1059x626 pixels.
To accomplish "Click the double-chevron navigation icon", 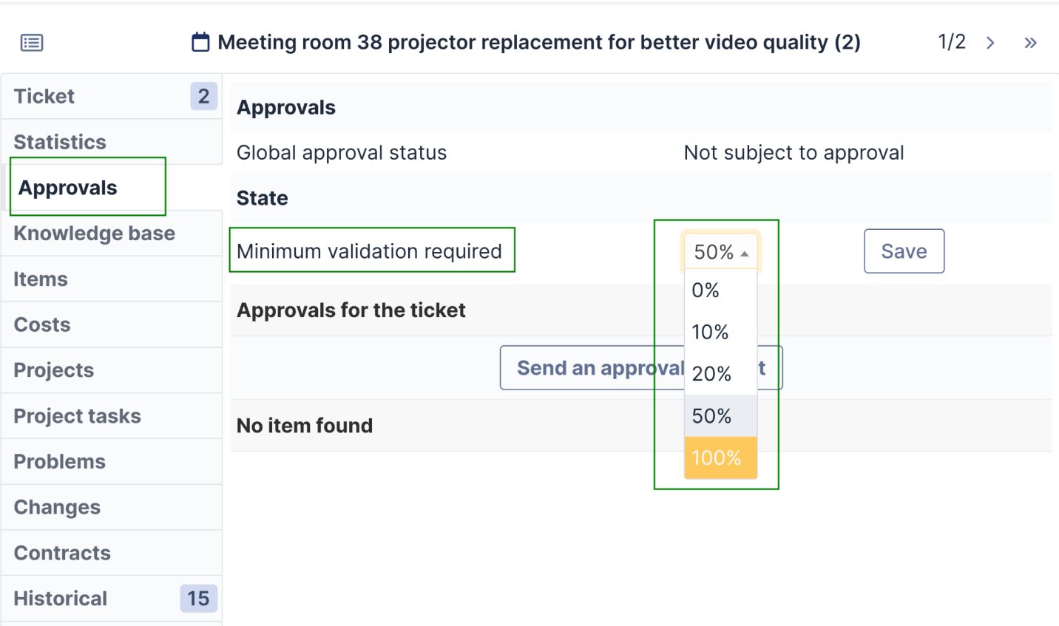I will coord(1031,42).
